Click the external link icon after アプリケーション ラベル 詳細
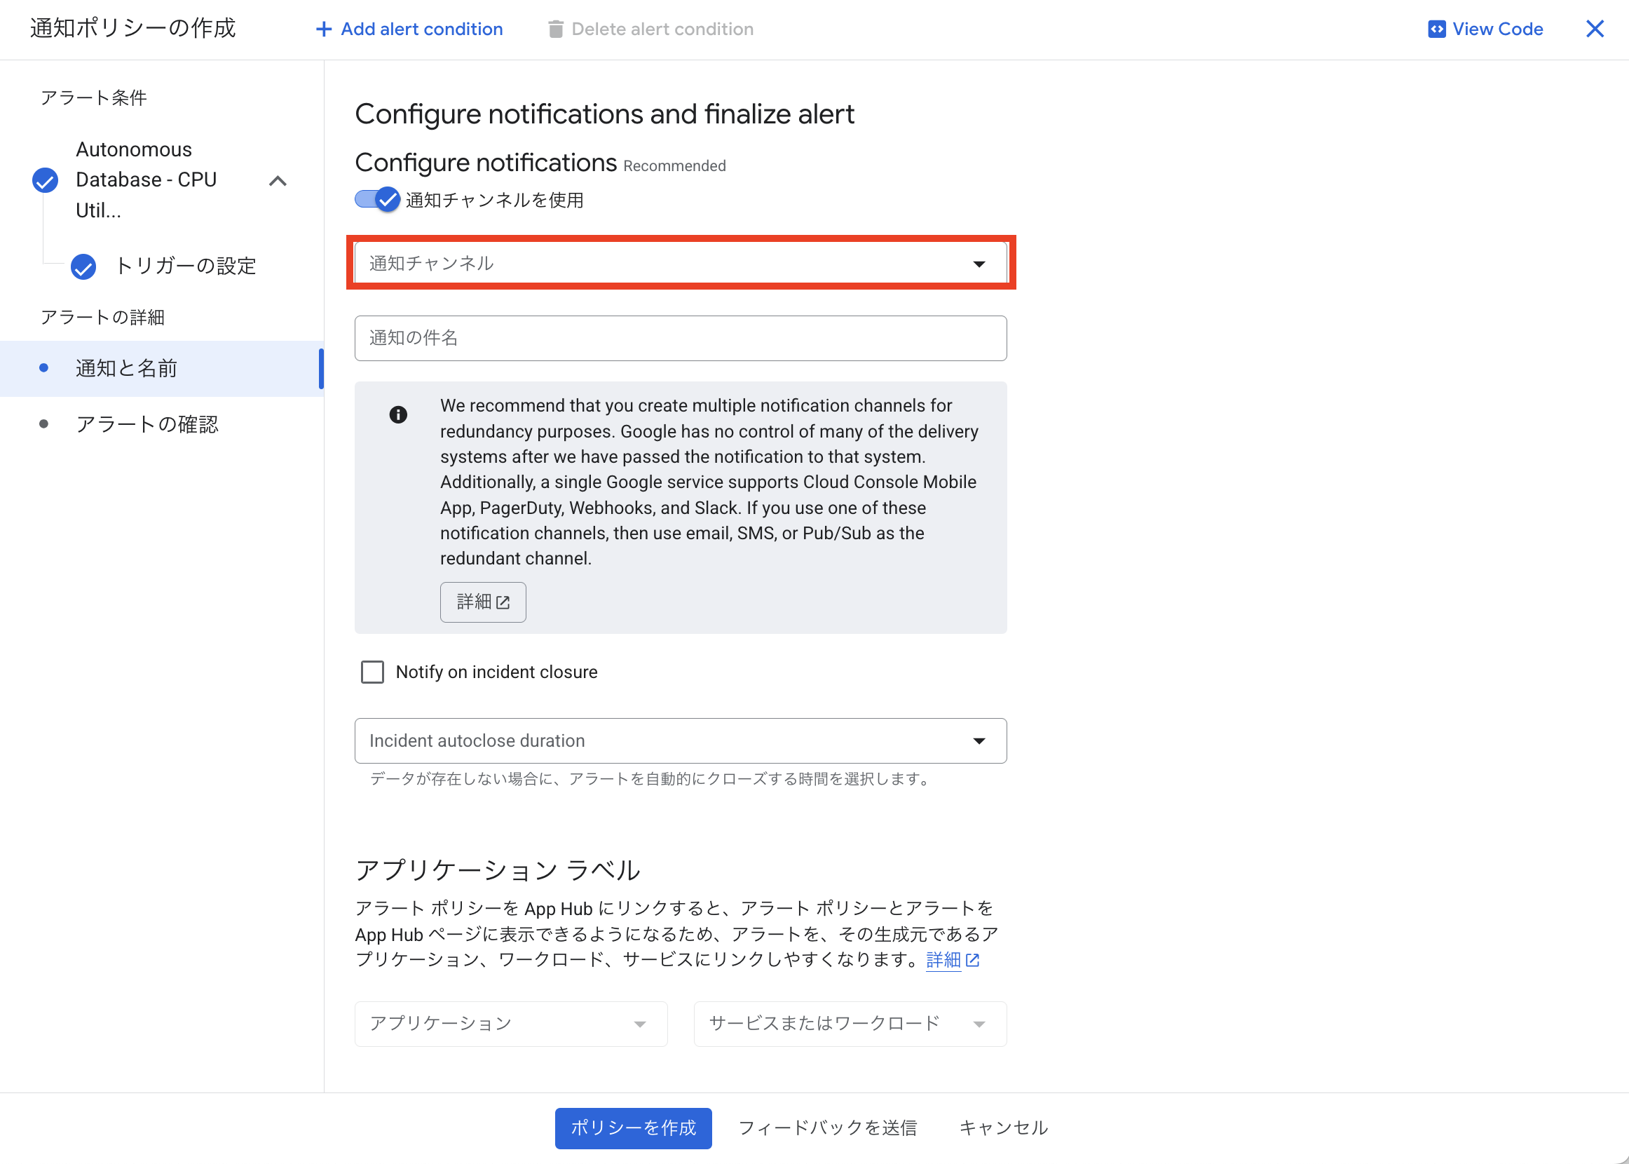The image size is (1629, 1164). click(973, 960)
